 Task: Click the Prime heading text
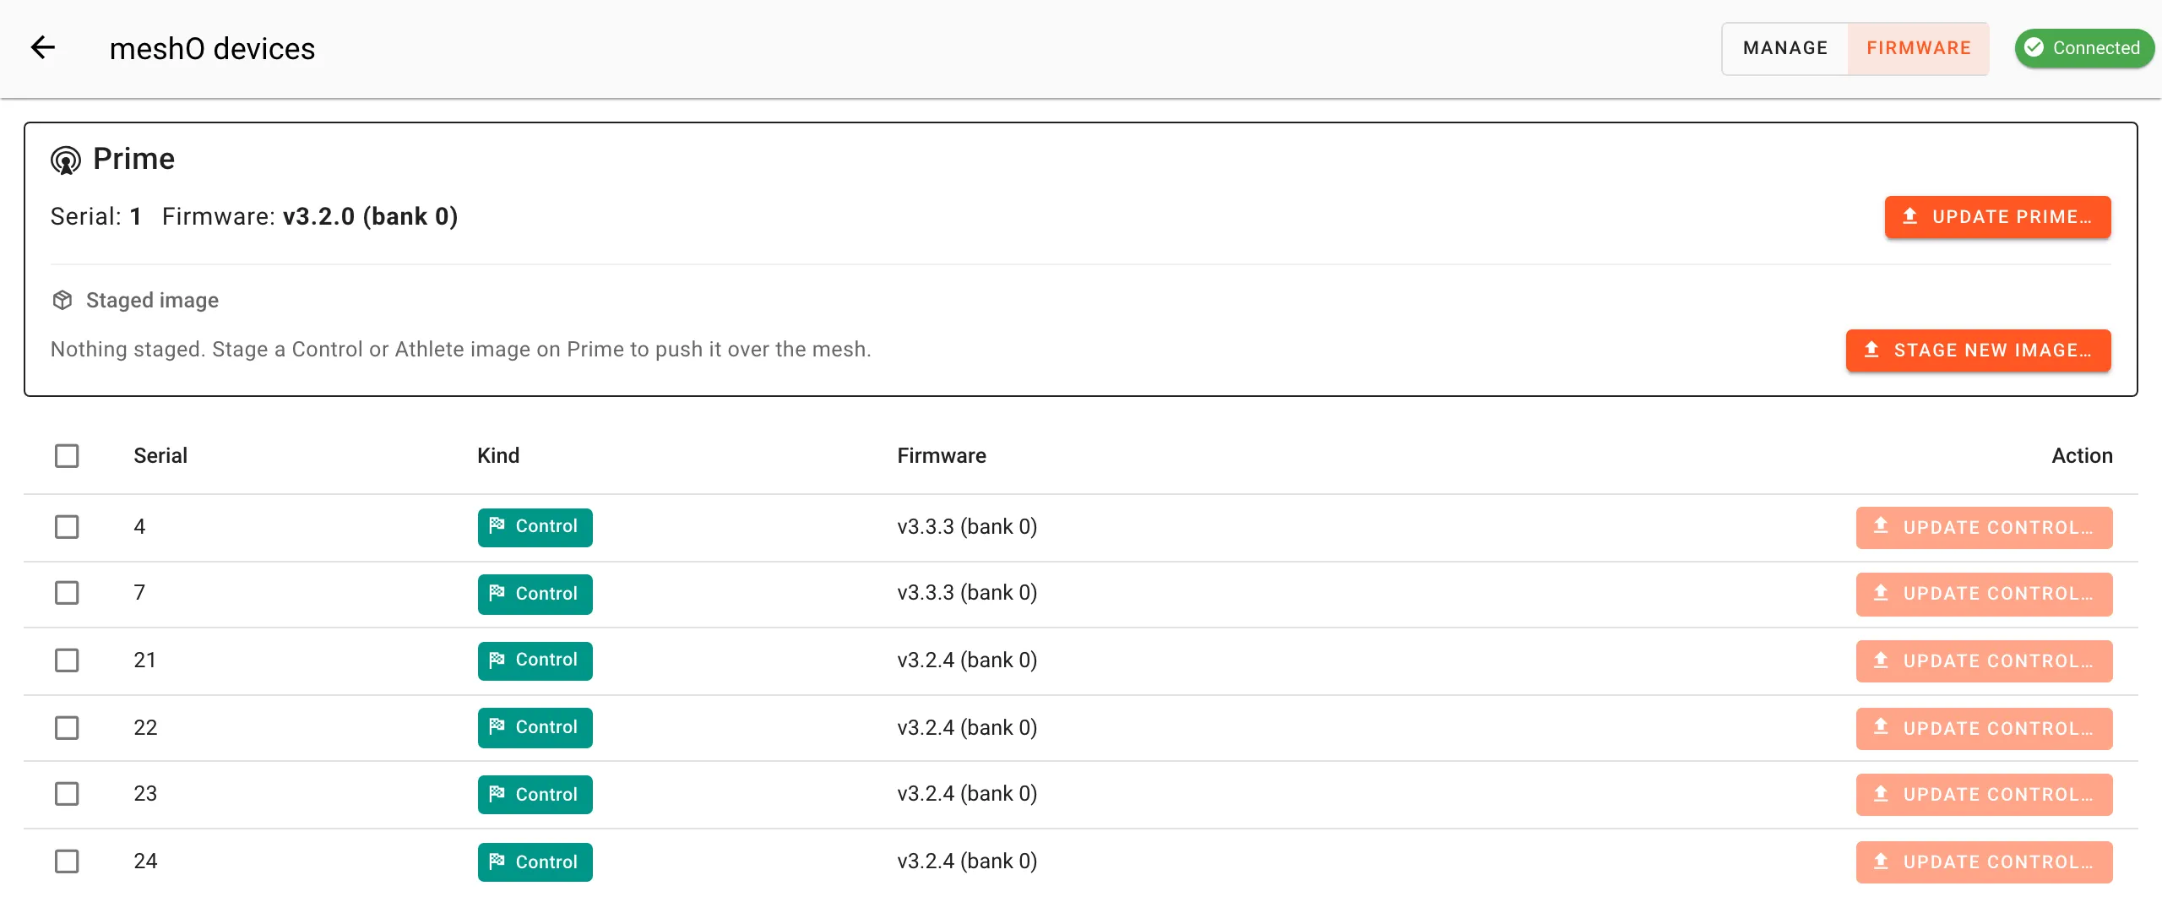click(133, 159)
